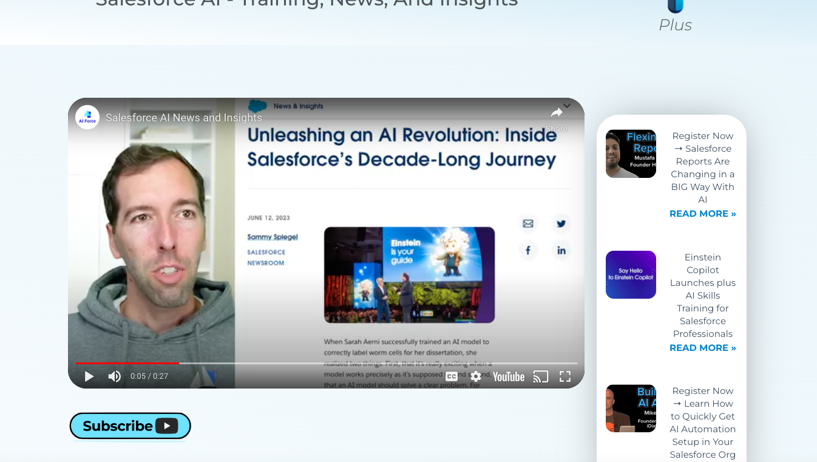817x462 pixels.
Task: Click the Plus logo at top
Action: coord(675,17)
